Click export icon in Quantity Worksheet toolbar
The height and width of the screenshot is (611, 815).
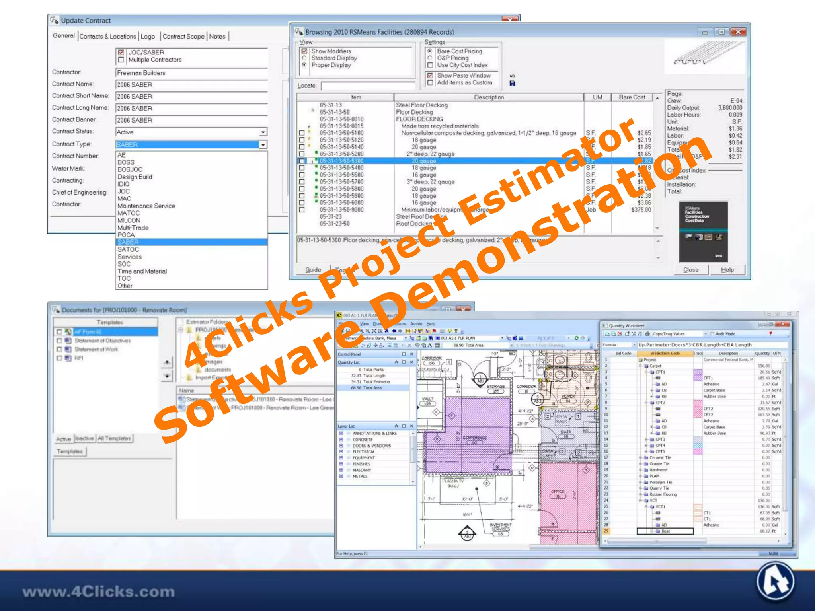pyautogui.click(x=627, y=334)
